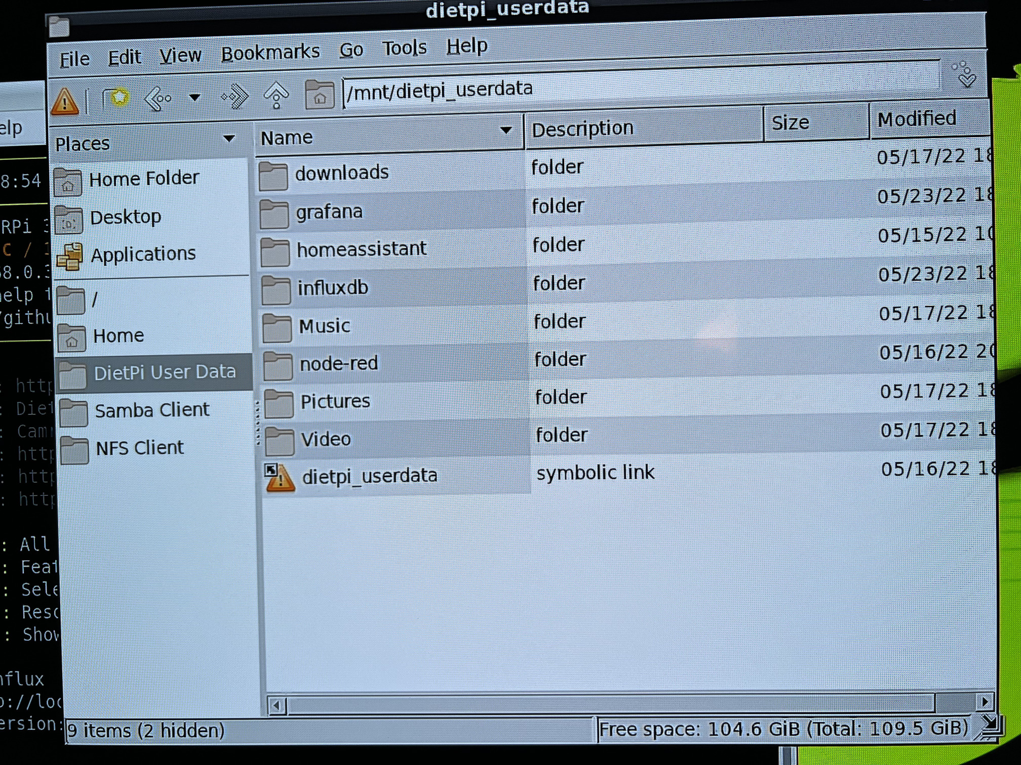Click the Music folder icon
The width and height of the screenshot is (1021, 765).
[x=277, y=328]
